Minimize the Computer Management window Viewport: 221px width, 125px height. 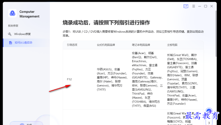tap(199, 6)
